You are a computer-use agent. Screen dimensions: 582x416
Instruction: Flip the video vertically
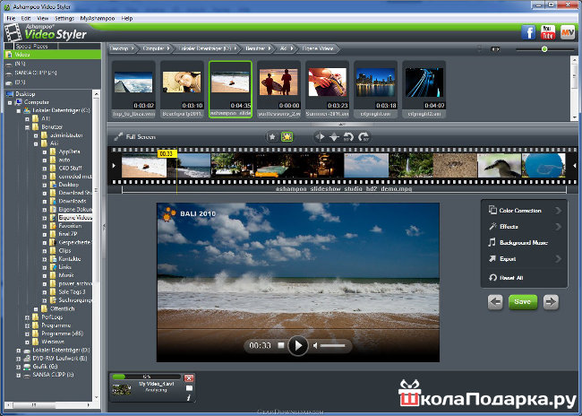pos(334,137)
